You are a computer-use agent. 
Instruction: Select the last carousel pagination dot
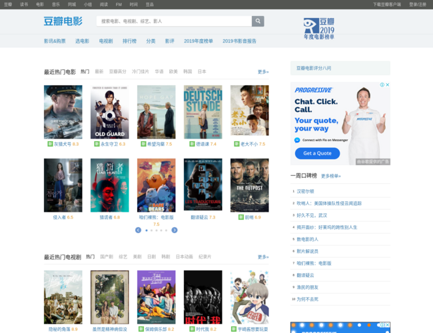pyautogui.click(x=167, y=230)
